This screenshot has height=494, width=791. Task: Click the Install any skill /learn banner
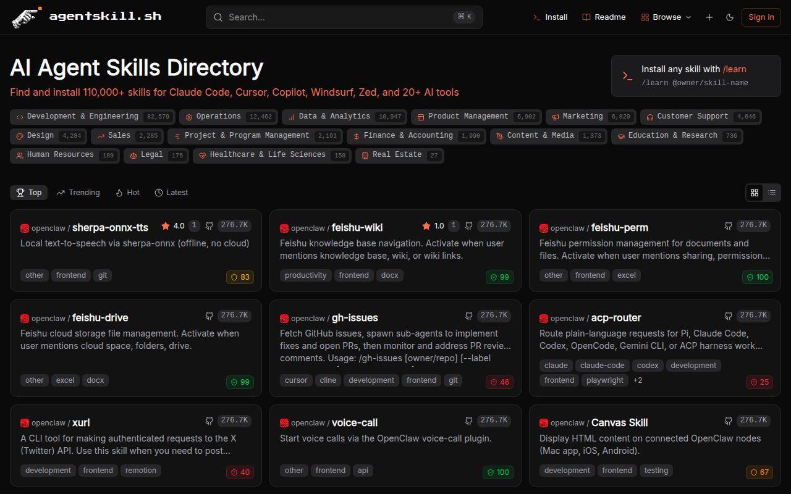pyautogui.click(x=696, y=76)
